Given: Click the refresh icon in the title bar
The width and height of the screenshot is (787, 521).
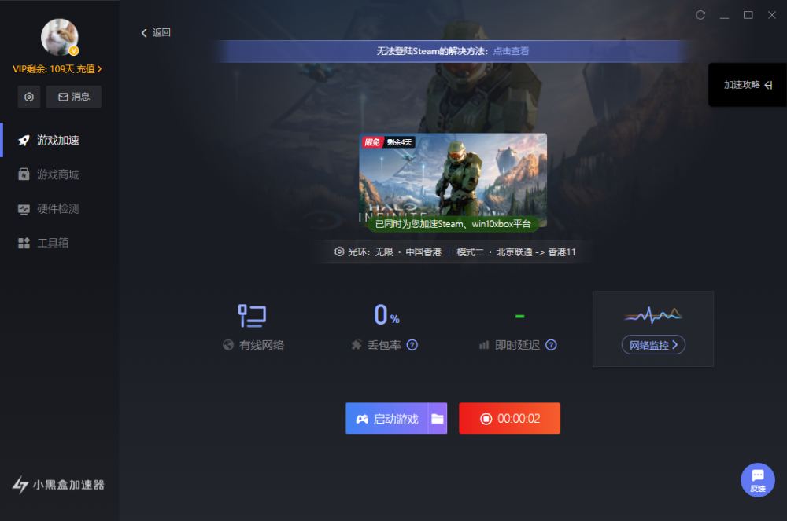Looking at the screenshot, I should click(700, 14).
